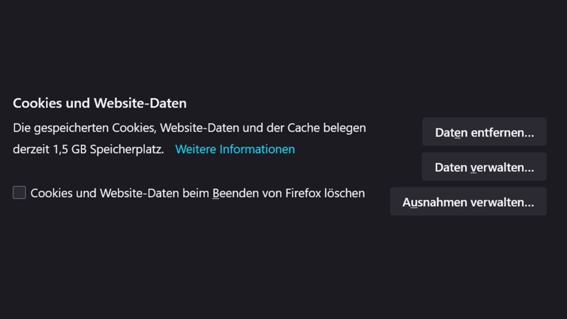
Task: Click the 'Cookies und Website-Daten beim Beenden' label
Action: [x=197, y=193]
